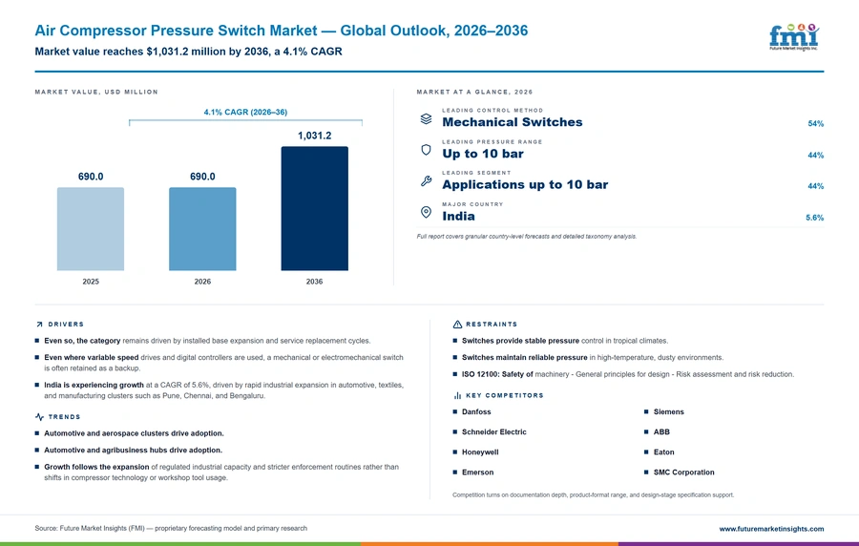Click the ISO 12100: Safety of restraint text

628,374
